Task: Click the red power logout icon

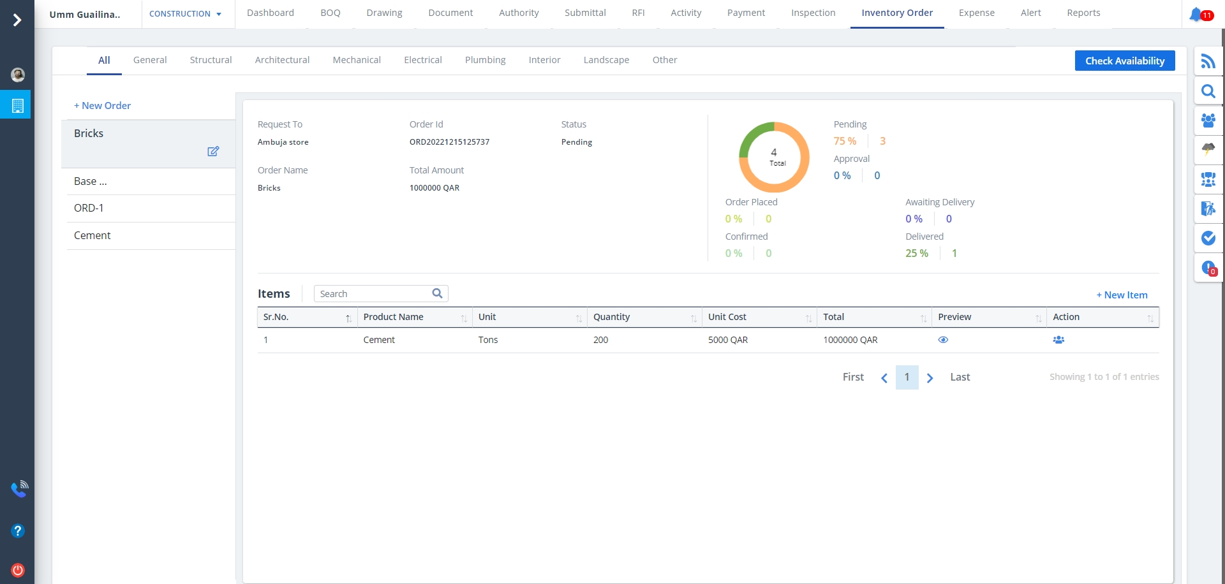Action: click(18, 570)
